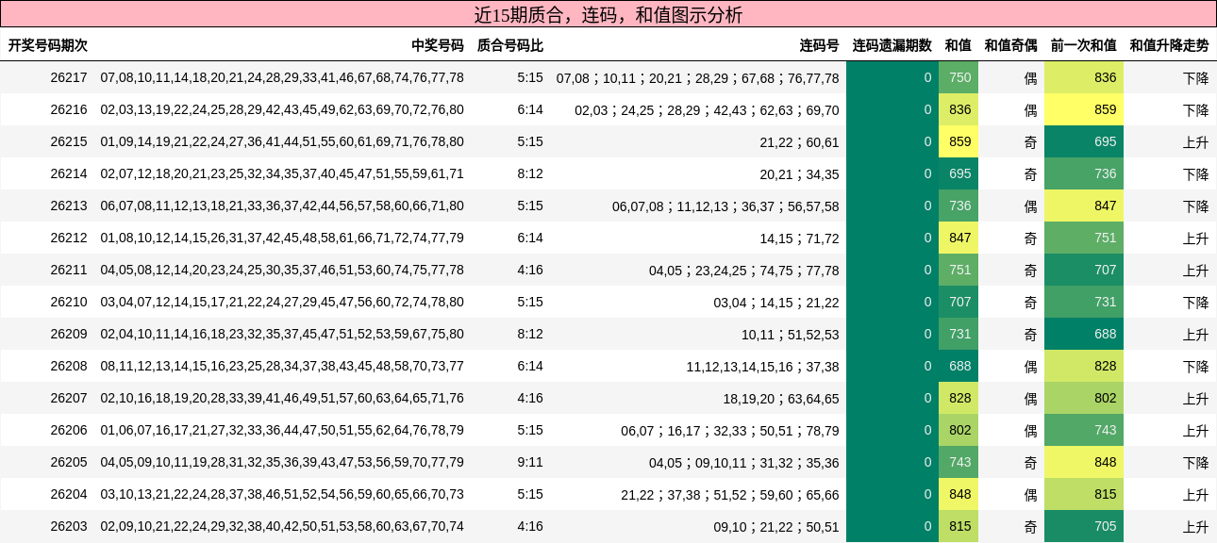
Task: Click winning numbers starting 06,07,08,11 in row 26213
Action: tap(282, 206)
